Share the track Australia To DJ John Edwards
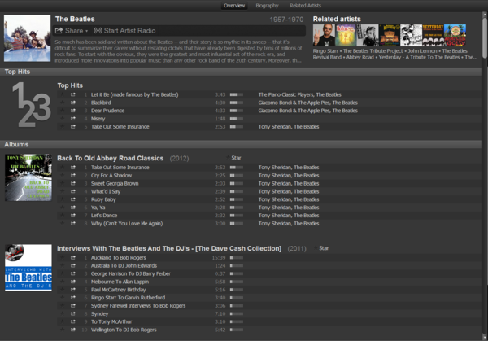 73,265
